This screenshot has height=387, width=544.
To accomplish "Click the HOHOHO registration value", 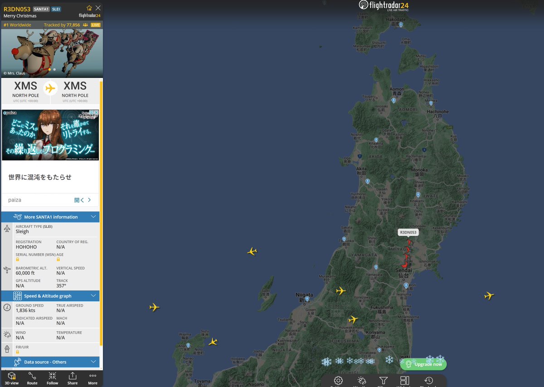I will coord(26,247).
